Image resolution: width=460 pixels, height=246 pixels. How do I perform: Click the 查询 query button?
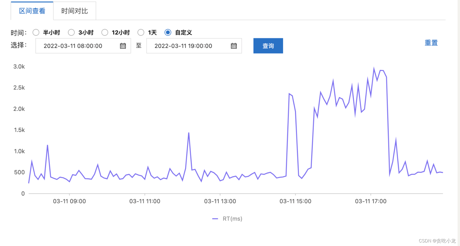click(x=268, y=46)
